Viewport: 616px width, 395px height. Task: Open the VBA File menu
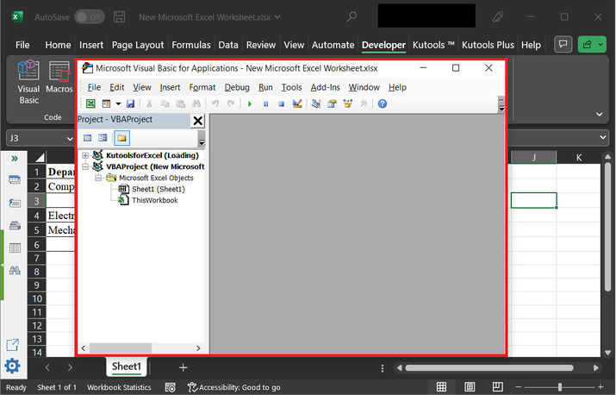pos(94,87)
